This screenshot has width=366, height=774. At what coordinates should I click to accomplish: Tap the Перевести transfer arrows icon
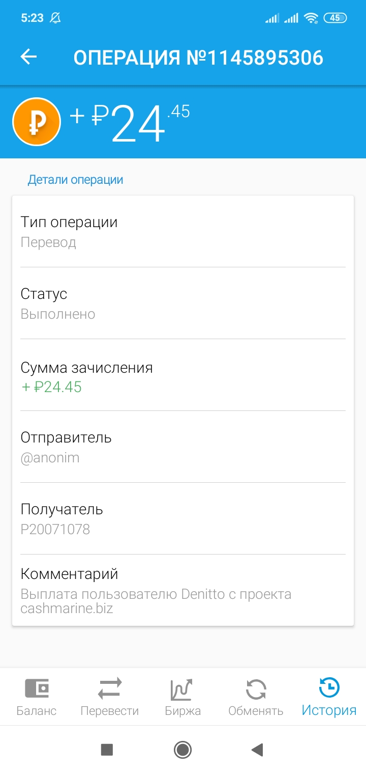(110, 688)
